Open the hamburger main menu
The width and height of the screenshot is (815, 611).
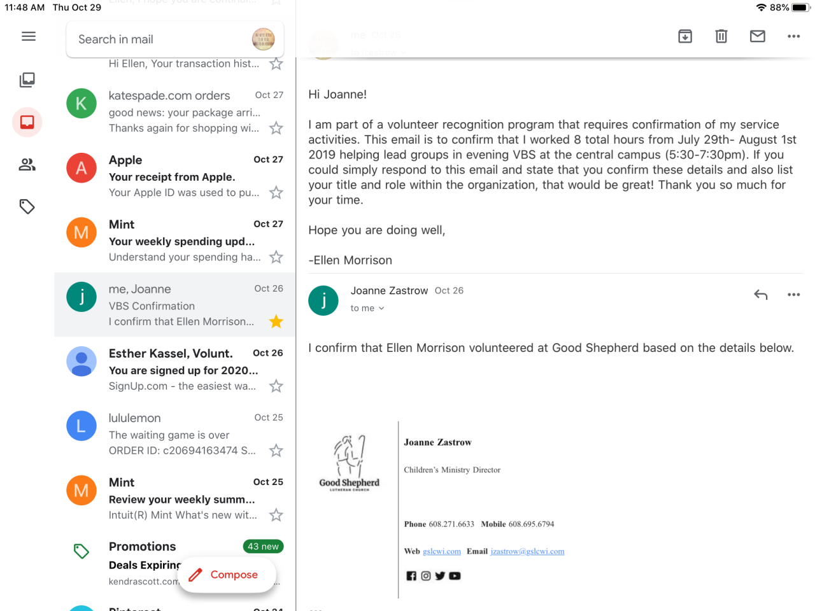pyautogui.click(x=29, y=36)
